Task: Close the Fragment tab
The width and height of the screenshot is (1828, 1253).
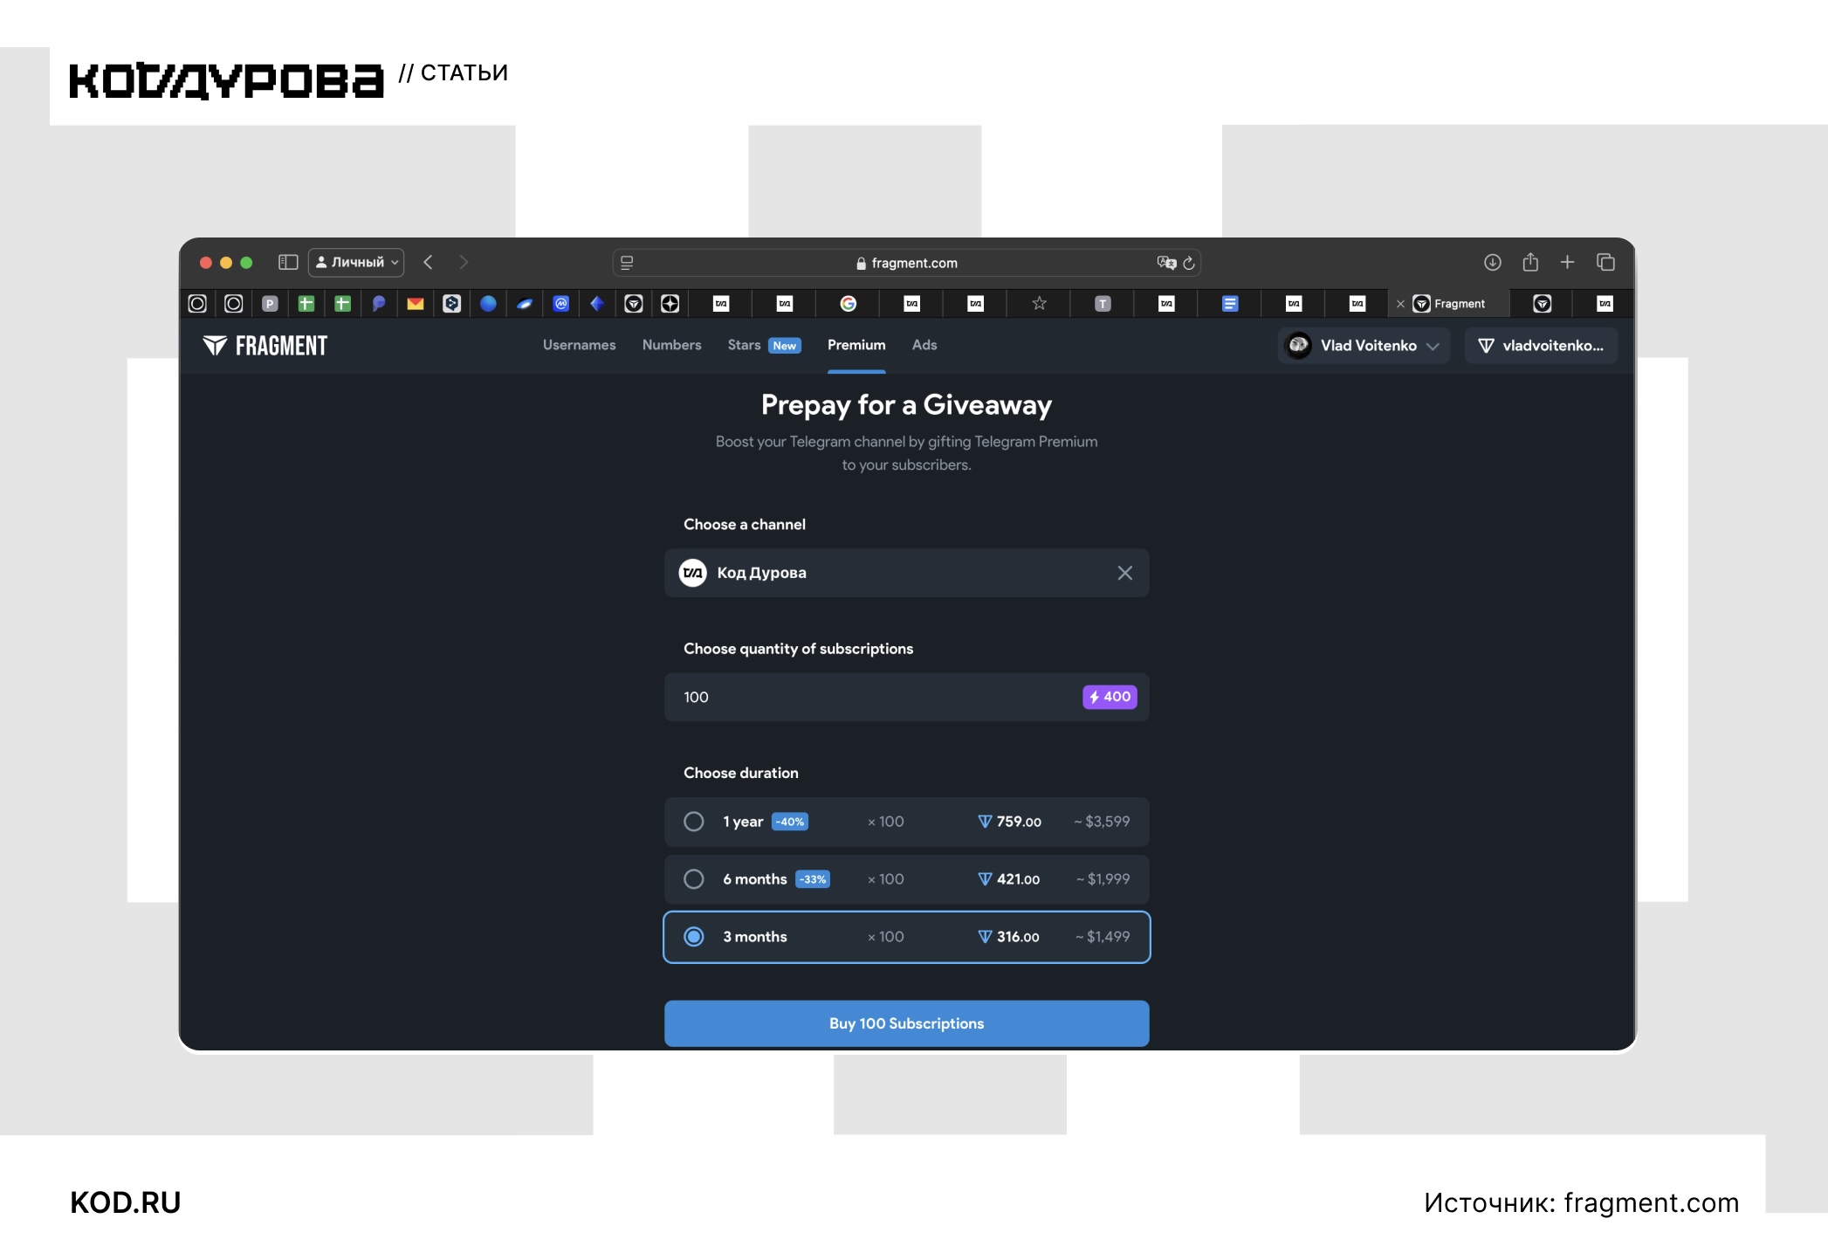Action: click(1400, 304)
